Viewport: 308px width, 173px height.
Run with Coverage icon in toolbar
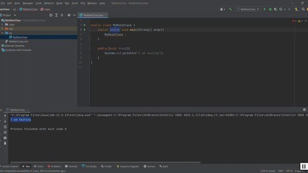coord(276,9)
